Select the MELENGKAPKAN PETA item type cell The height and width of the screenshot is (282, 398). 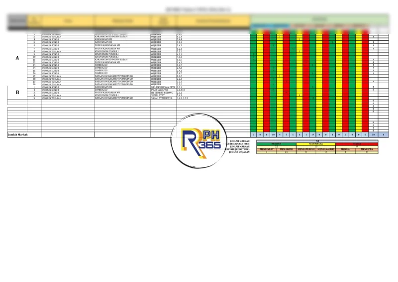pos(163,87)
